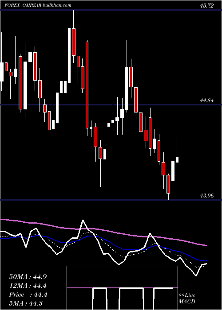Click the <<Live MACD label

click(x=187, y=298)
